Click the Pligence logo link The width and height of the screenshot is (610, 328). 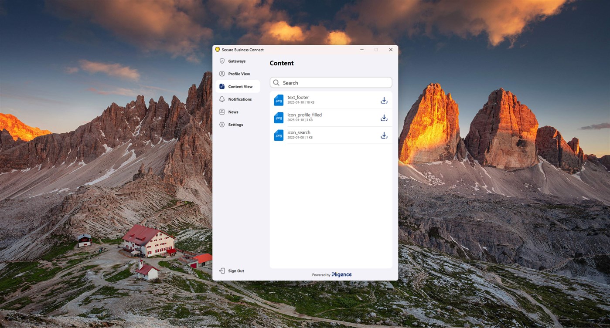(341, 274)
